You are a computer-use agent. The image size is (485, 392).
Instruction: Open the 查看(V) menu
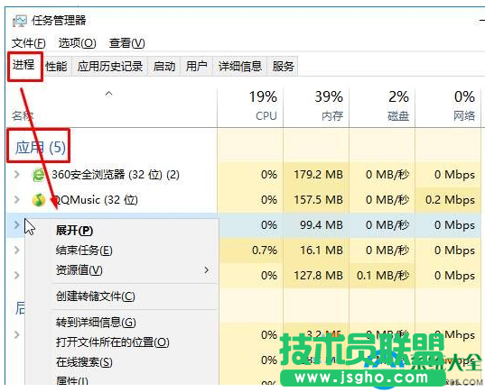[x=126, y=43]
